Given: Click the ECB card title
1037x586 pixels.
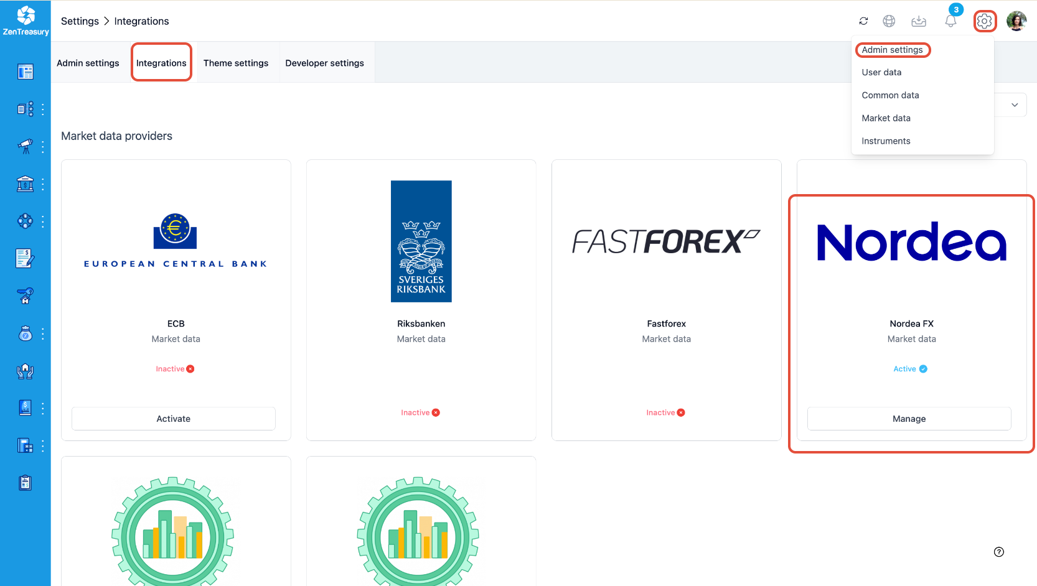Looking at the screenshot, I should point(176,323).
